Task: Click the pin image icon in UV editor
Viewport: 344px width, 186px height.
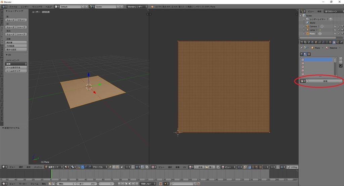Action: point(218,167)
